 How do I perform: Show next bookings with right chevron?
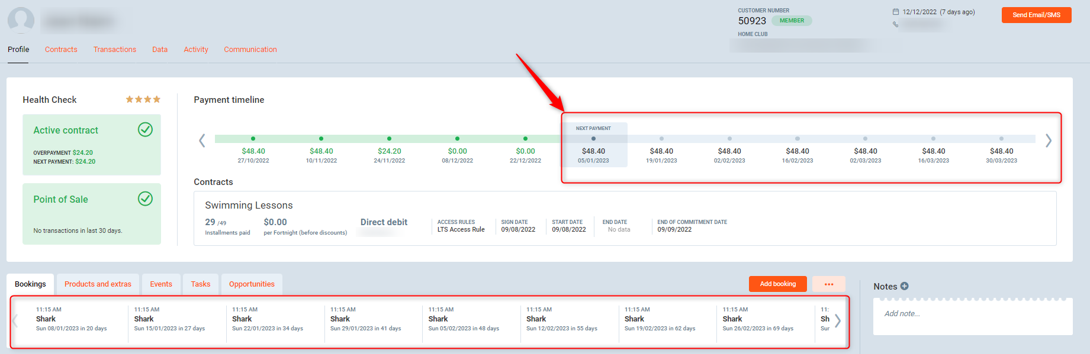[x=837, y=321]
